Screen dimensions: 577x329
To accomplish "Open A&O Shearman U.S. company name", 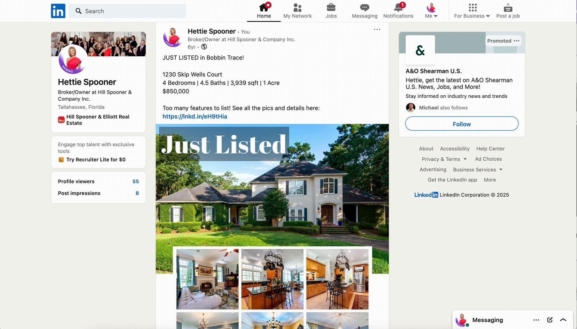I will (434, 71).
